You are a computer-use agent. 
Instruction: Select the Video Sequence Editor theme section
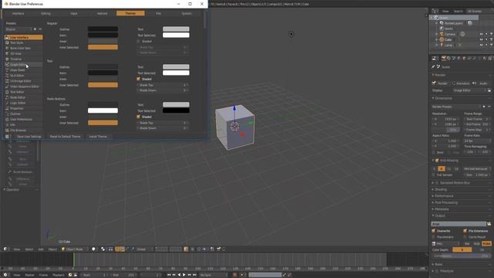coord(23,86)
